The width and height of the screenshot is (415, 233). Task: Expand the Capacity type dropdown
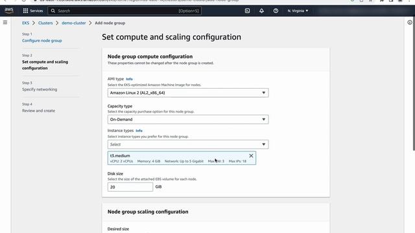[x=188, y=119]
